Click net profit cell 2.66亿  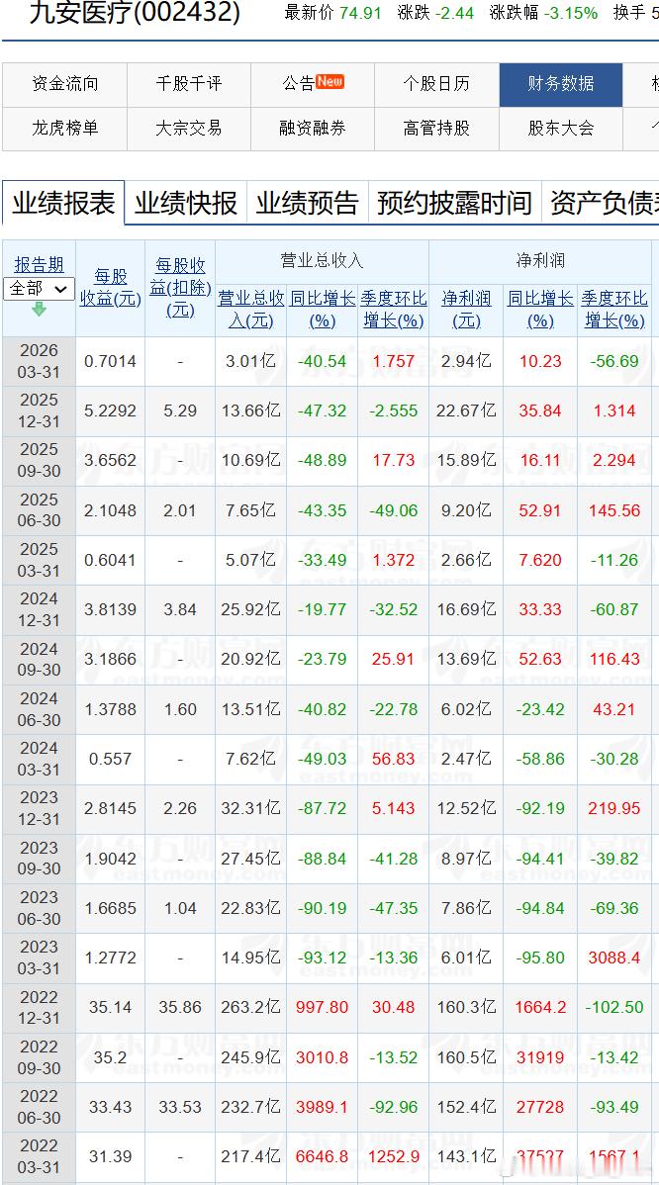pos(466,560)
